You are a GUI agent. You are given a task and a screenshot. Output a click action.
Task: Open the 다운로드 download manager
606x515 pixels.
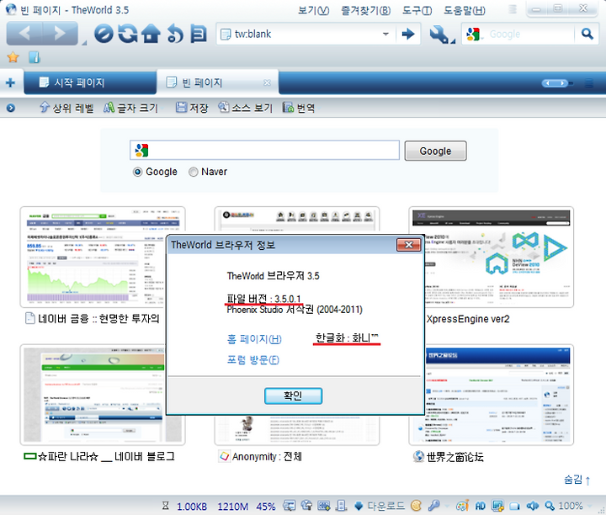(380, 506)
